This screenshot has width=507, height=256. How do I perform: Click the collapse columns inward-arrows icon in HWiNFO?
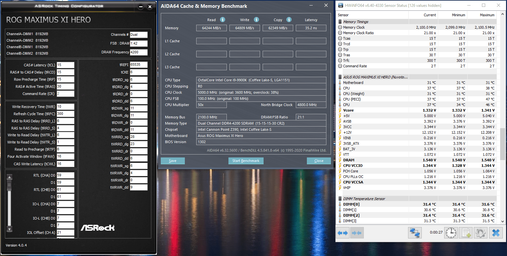(x=357, y=233)
